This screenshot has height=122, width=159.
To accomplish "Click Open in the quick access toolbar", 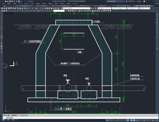I will pos(8,1).
